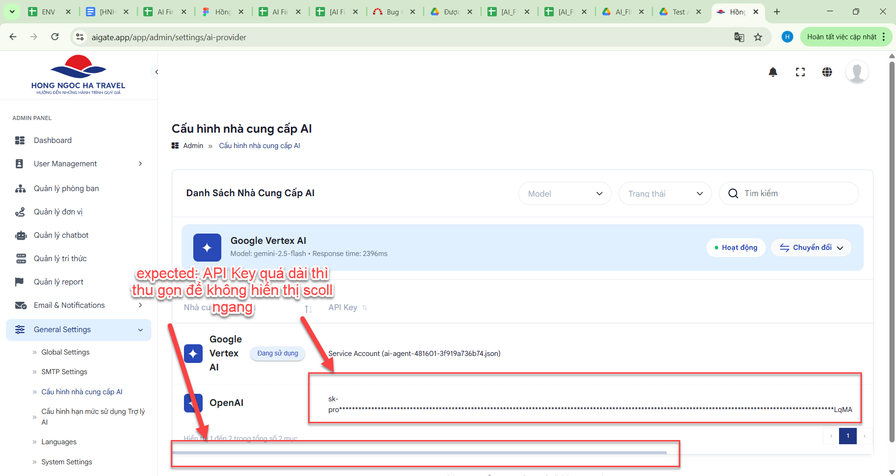Image resolution: width=896 pixels, height=476 pixels.
Task: Expand the Chuyển đổi dropdown button
Action: pos(811,248)
